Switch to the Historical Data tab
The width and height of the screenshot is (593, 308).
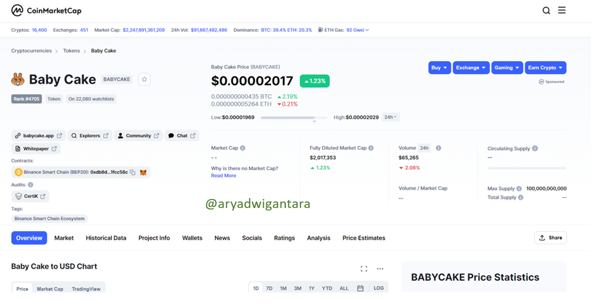point(106,238)
